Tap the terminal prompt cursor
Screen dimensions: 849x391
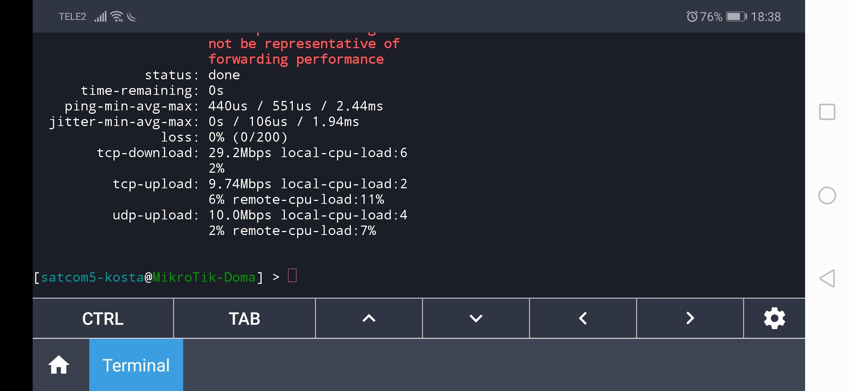click(292, 276)
